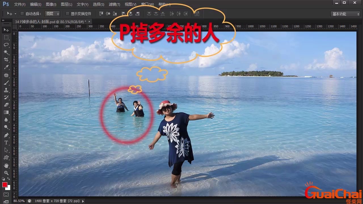
Task: Click the 80.53% zoom level field
Action: (19, 201)
